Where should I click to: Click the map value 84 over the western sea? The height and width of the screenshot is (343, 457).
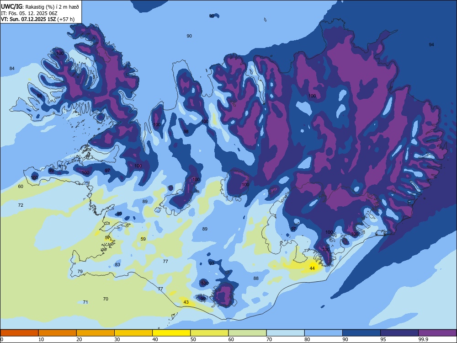[x=12, y=69]
